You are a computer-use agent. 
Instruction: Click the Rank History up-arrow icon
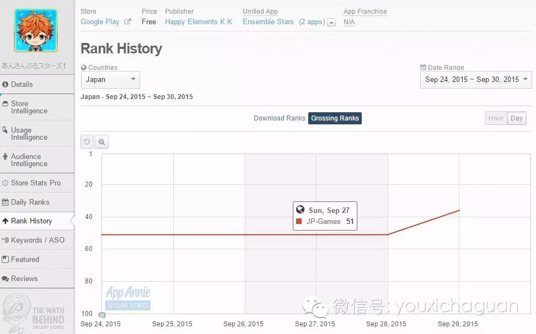click(5, 221)
